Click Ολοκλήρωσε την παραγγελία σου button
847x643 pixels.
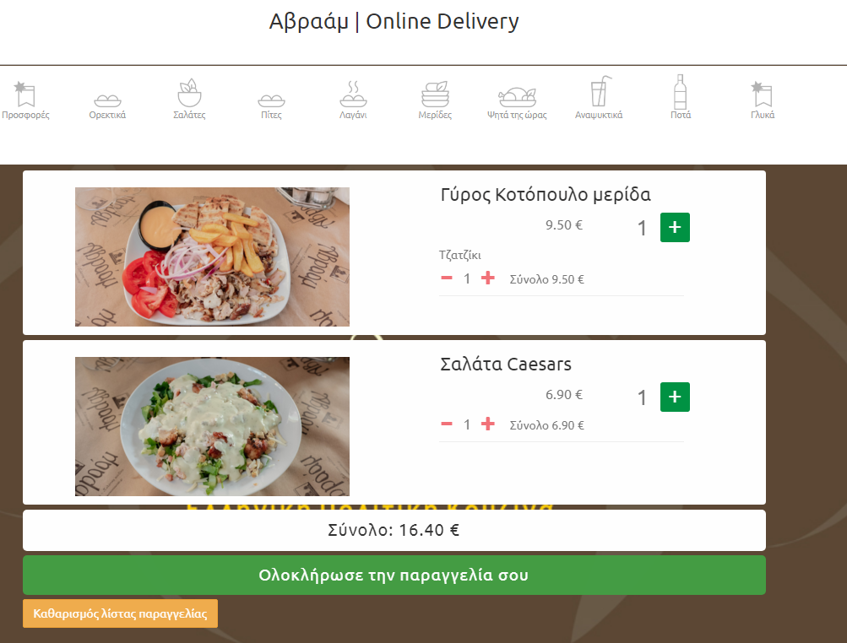pyautogui.click(x=394, y=575)
